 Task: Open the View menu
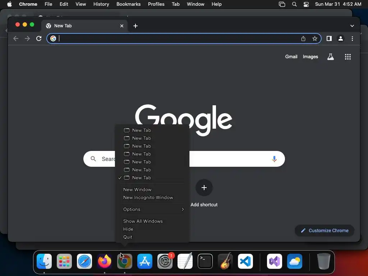[x=80, y=4]
